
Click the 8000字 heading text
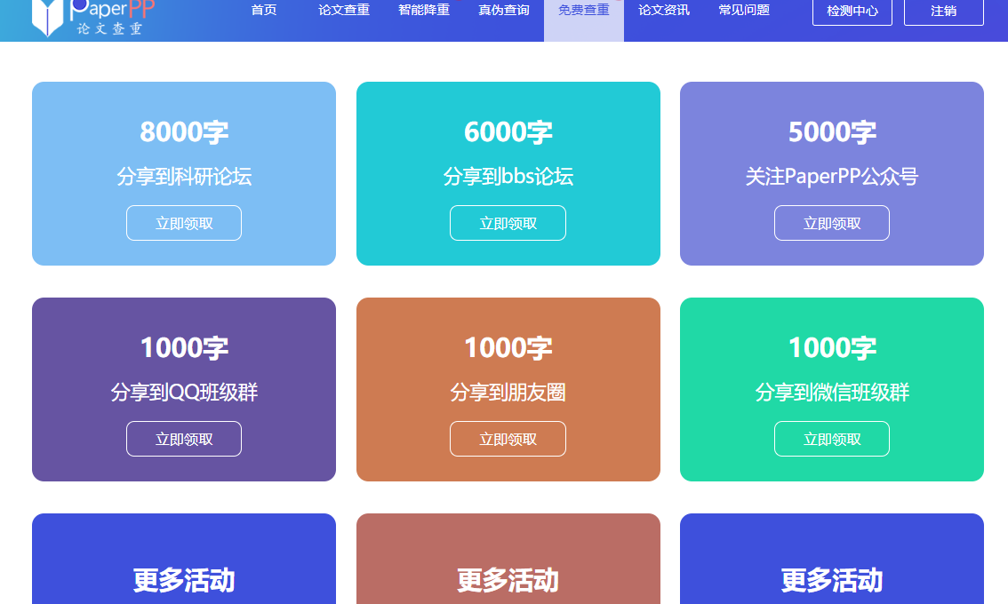tap(184, 131)
